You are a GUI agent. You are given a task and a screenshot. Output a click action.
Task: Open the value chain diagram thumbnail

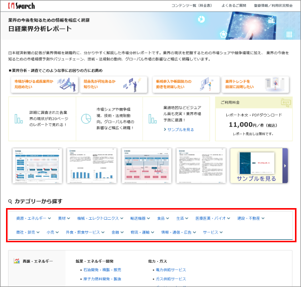click(x=146, y=166)
